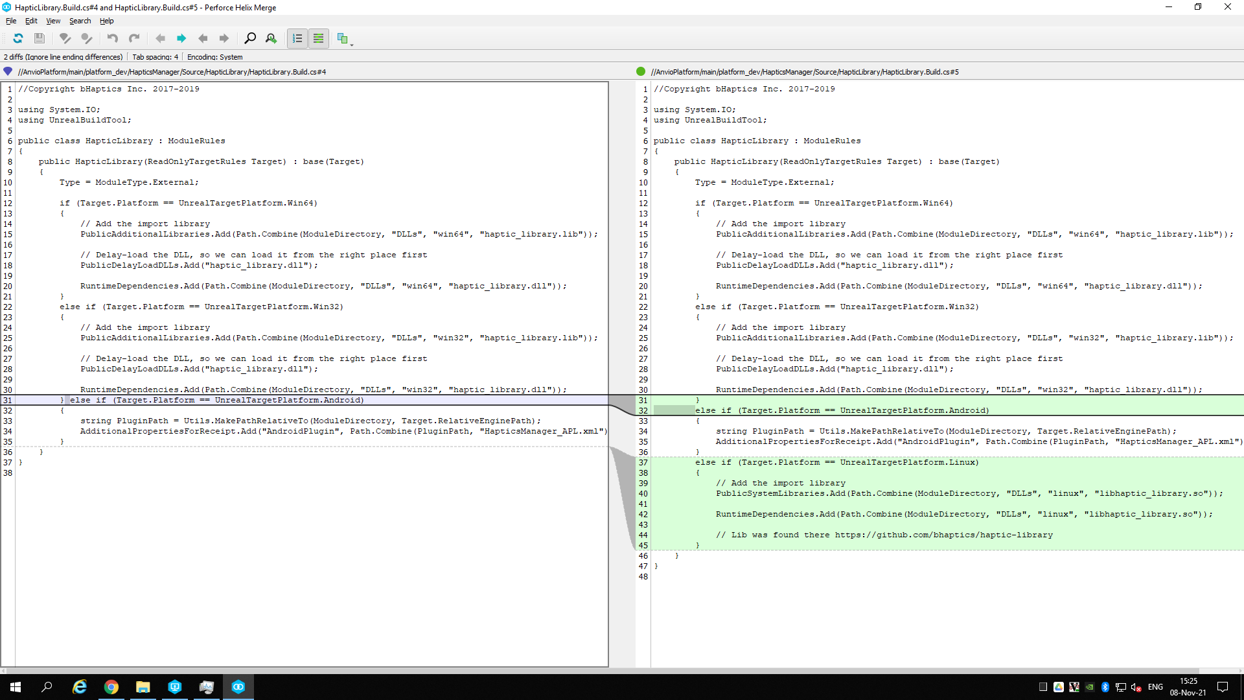Click 'using UnrealBuildTool;' in right pane
1244x700 pixels.
click(710, 121)
